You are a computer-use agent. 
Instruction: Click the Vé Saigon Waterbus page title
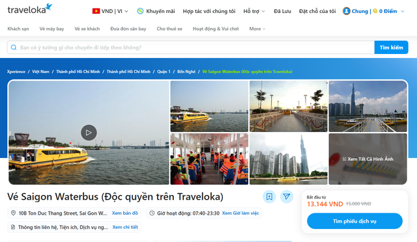115,196
